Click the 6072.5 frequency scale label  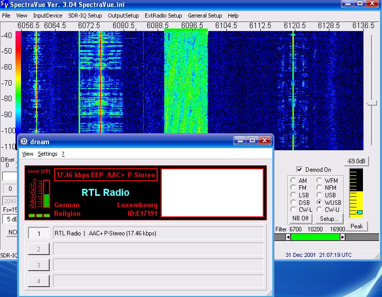[89, 26]
